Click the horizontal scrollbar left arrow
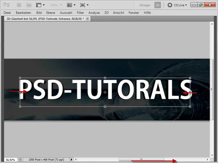Screen dimensions: 218x163 (x=76, y=160)
